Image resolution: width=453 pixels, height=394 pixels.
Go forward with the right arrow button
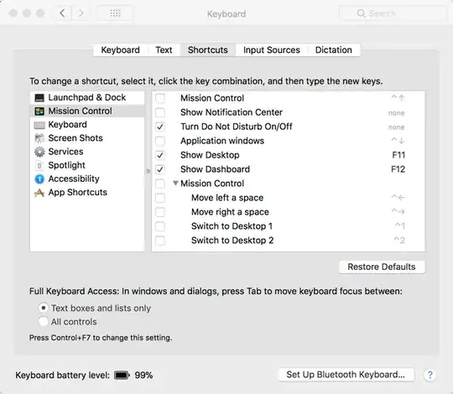(x=81, y=13)
